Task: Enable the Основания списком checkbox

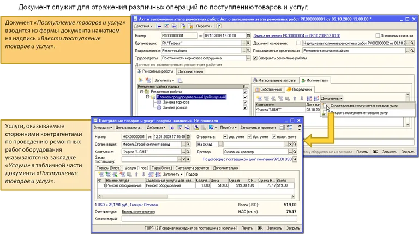Action: pyautogui.click(x=378, y=35)
